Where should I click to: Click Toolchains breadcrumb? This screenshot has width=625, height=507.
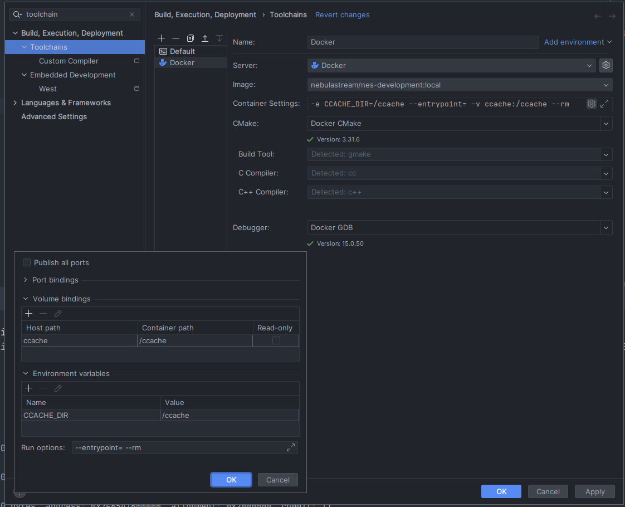point(288,14)
